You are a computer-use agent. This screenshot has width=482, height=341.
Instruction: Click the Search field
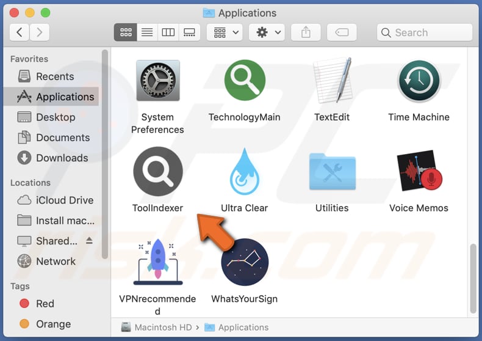[425, 32]
